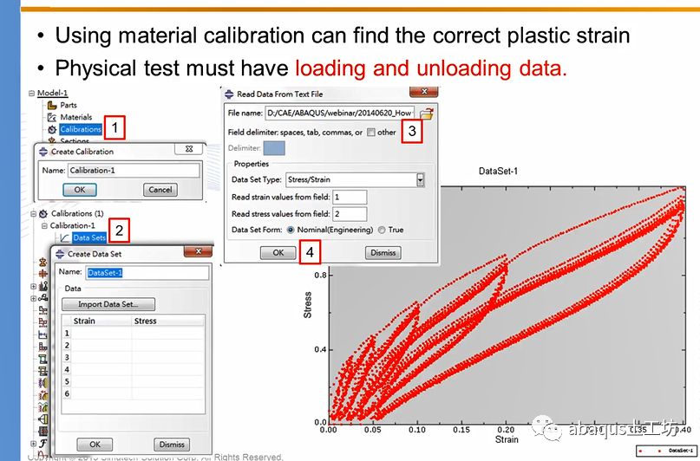Click OK in the Read Data dialog

(x=278, y=253)
